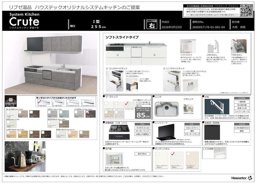Click the ソフトスライドタイプ heading
This screenshot has width=257, height=184.
tap(122, 37)
